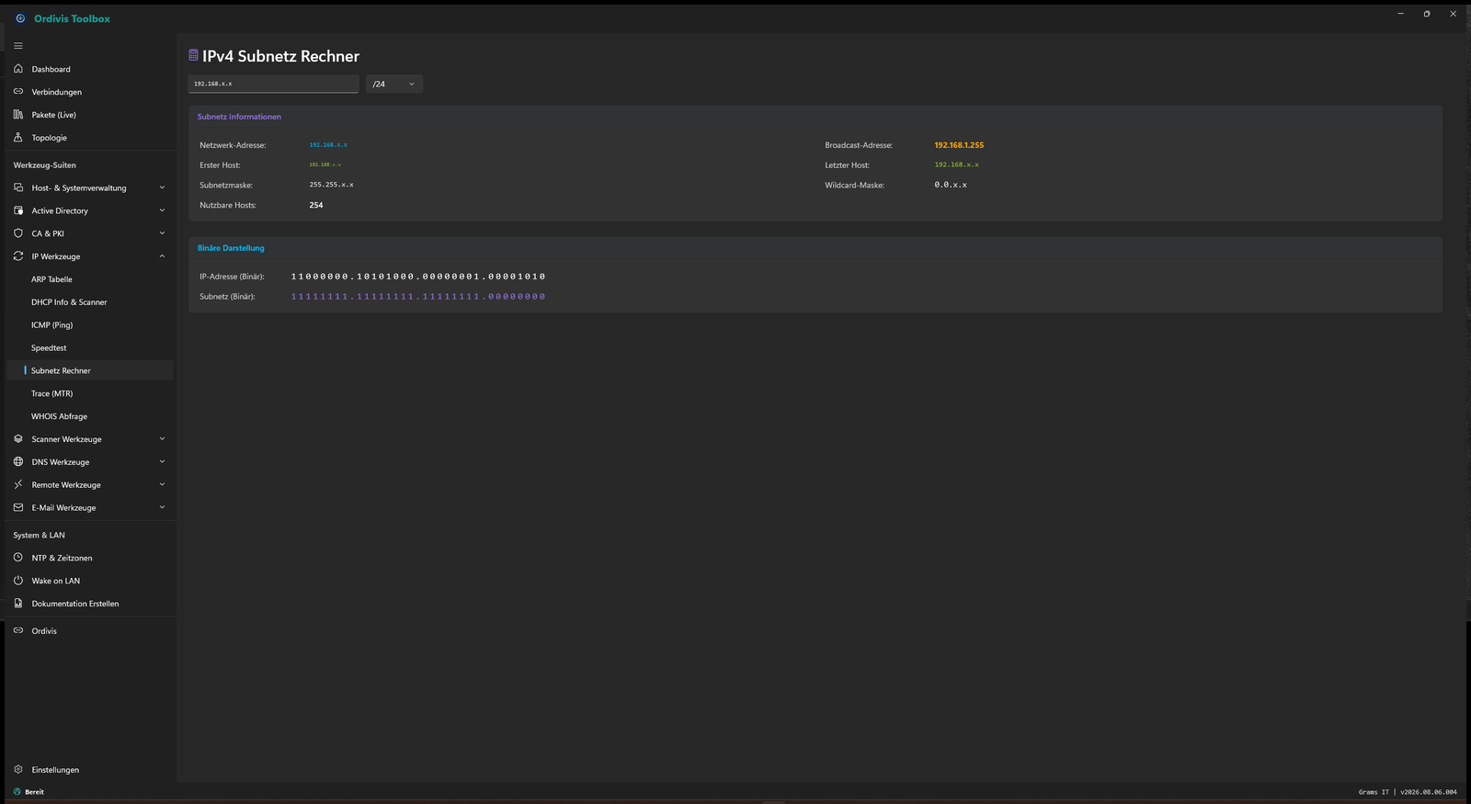The image size is (1471, 804).
Task: Click the Active Directory icon
Action: pos(17,210)
